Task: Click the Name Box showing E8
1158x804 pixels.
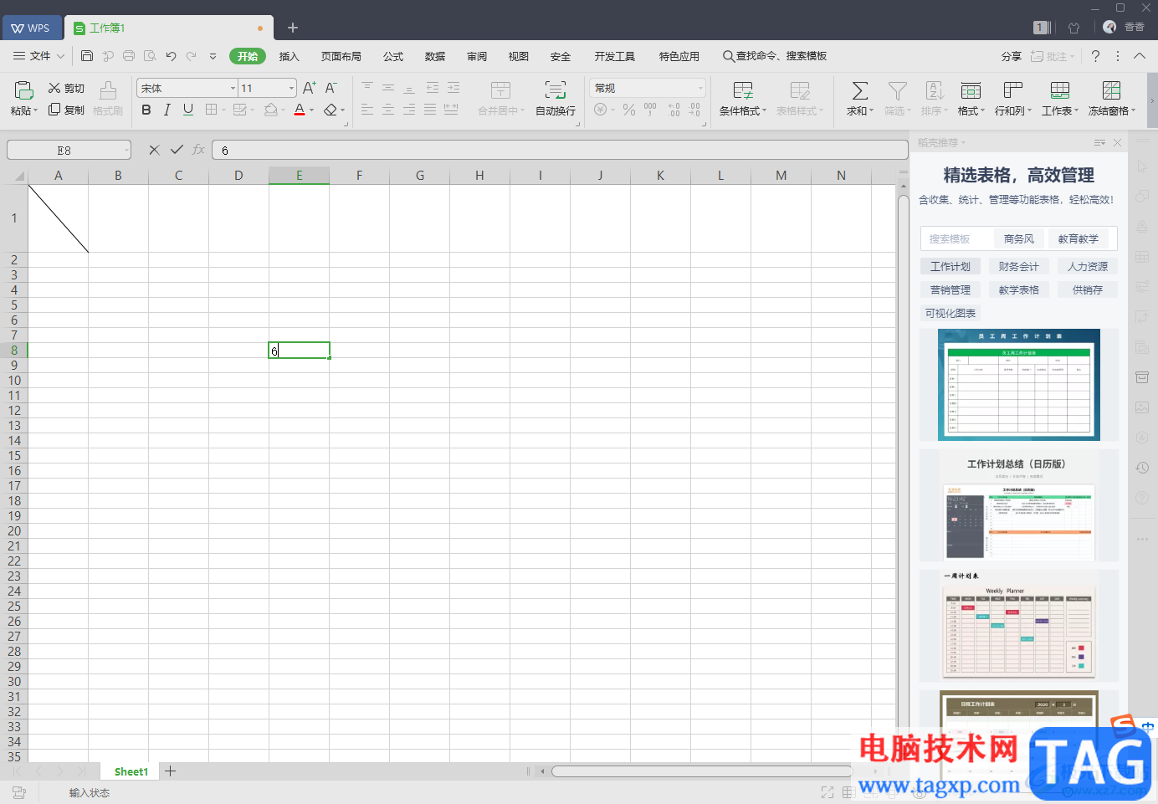Action: pos(64,150)
